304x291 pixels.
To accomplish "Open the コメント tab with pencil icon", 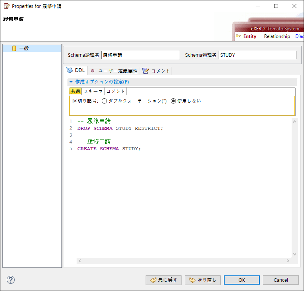I will pyautogui.click(x=156, y=71).
